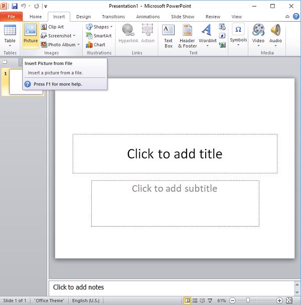Open PowerPoint Help question mark icon
Image resolution: width=301 pixels, height=305 pixels.
coord(296,17)
